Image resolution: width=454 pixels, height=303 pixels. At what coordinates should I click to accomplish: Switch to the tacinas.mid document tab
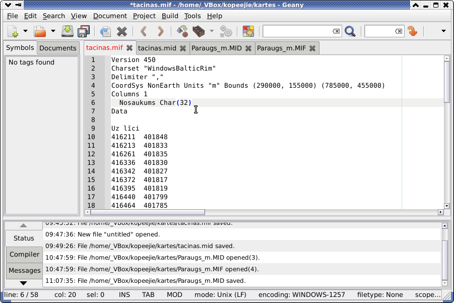(x=157, y=48)
